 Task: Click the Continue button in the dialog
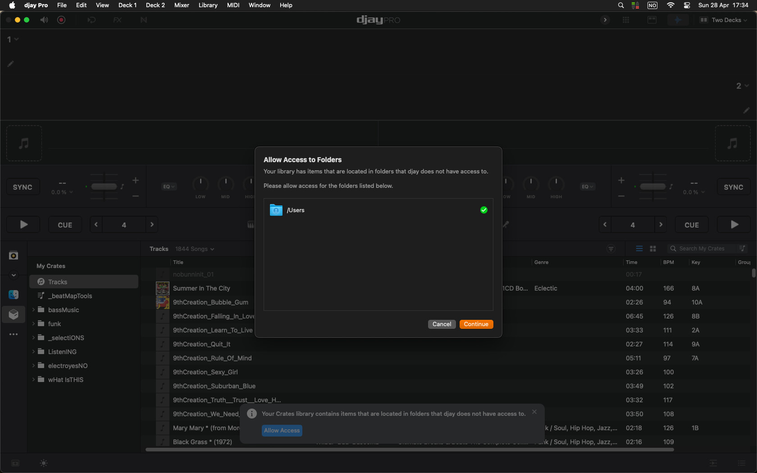[476, 324]
